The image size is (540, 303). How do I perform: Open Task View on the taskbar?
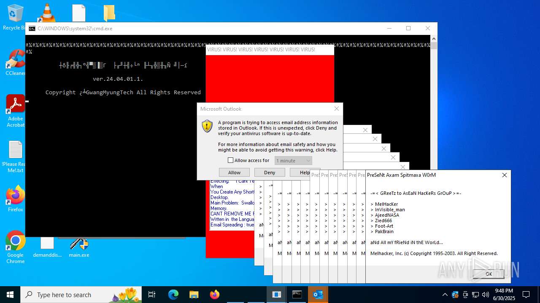(x=152, y=295)
